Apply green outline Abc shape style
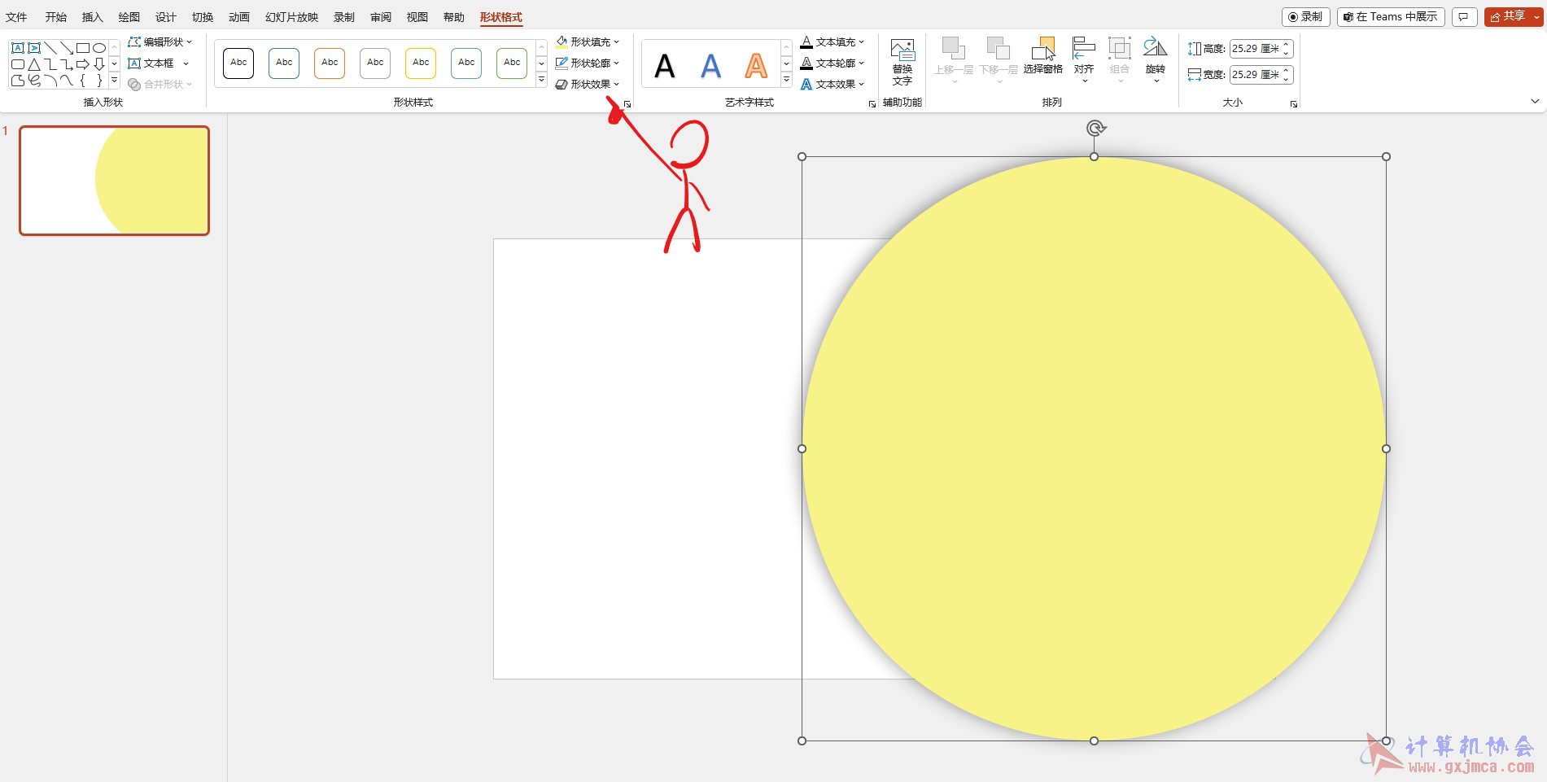This screenshot has width=1547, height=782. coord(512,63)
